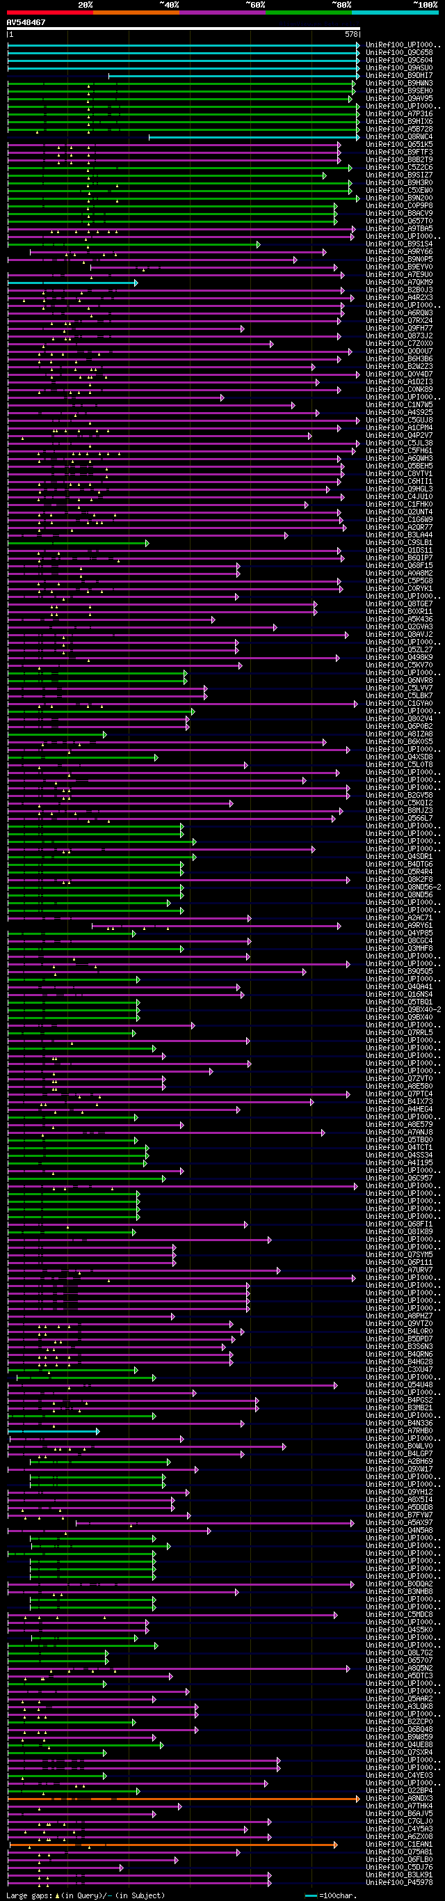This screenshot has height=1901, width=445.
Task: Click the UniRef100_B9S1S4 hit label
Action: pos(399,244)
